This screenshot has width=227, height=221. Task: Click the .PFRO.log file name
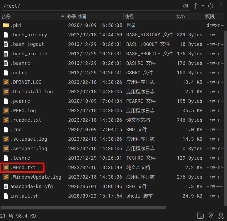[23, 111]
